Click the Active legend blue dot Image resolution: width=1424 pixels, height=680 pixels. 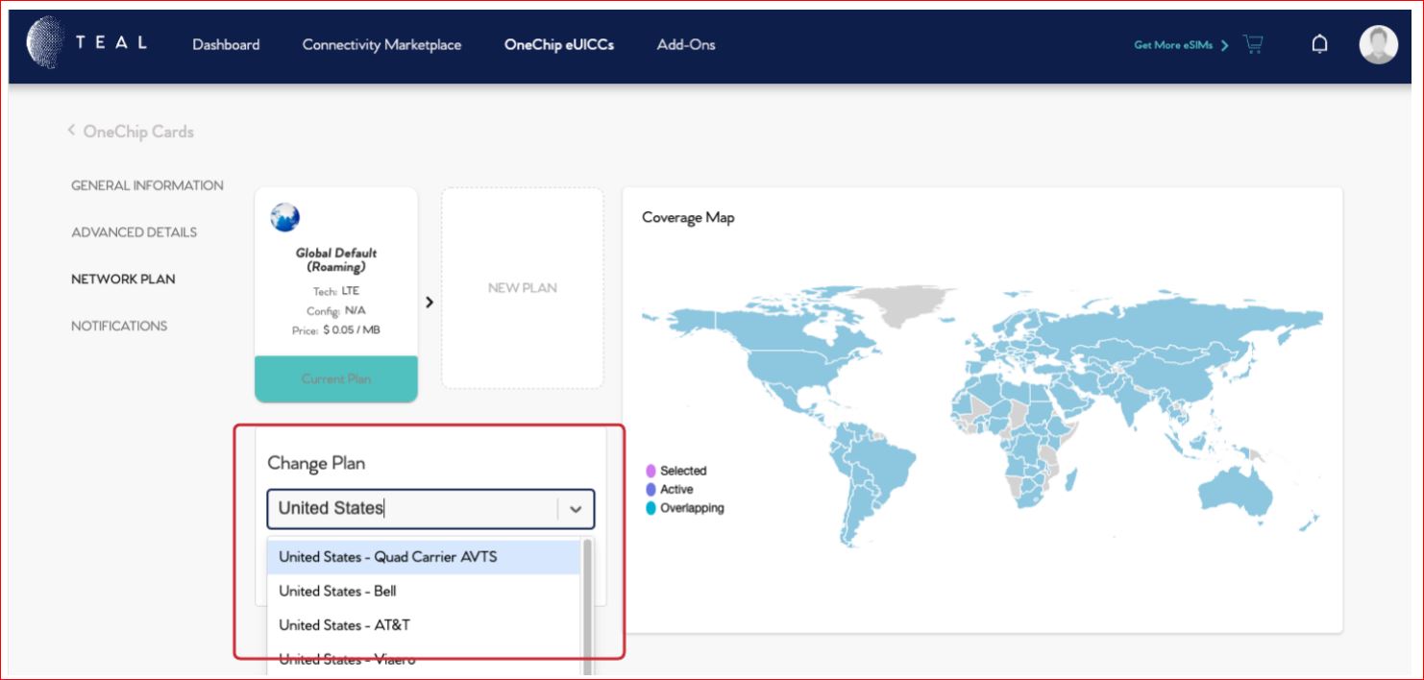coord(651,490)
